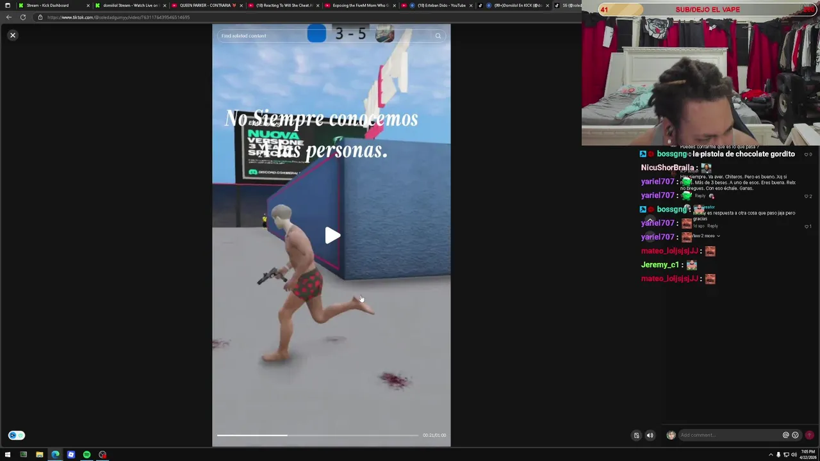This screenshot has height=461, width=820.
Task: Post comment with the red arrow button
Action: [809, 435]
